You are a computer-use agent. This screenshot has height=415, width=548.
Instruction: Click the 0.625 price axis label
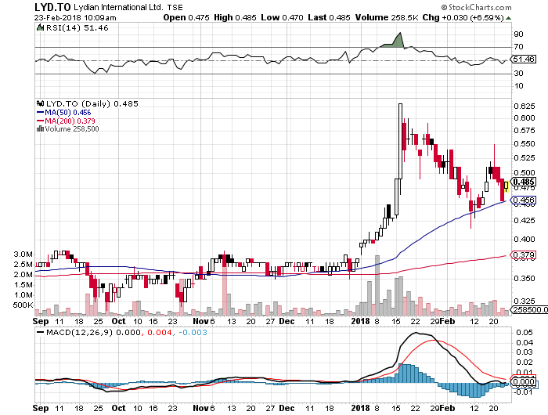coord(525,106)
